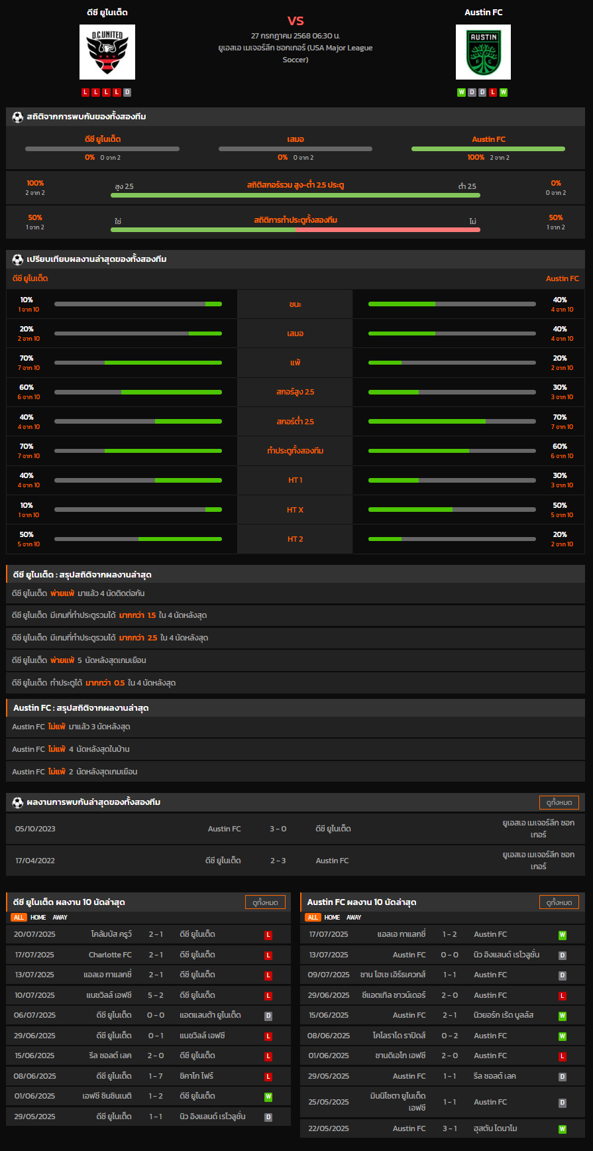
Task: Click the HT X comparison label
Action: pyautogui.click(x=296, y=510)
